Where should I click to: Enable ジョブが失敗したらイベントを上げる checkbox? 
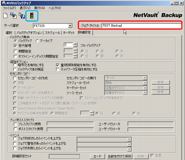(15, 148)
